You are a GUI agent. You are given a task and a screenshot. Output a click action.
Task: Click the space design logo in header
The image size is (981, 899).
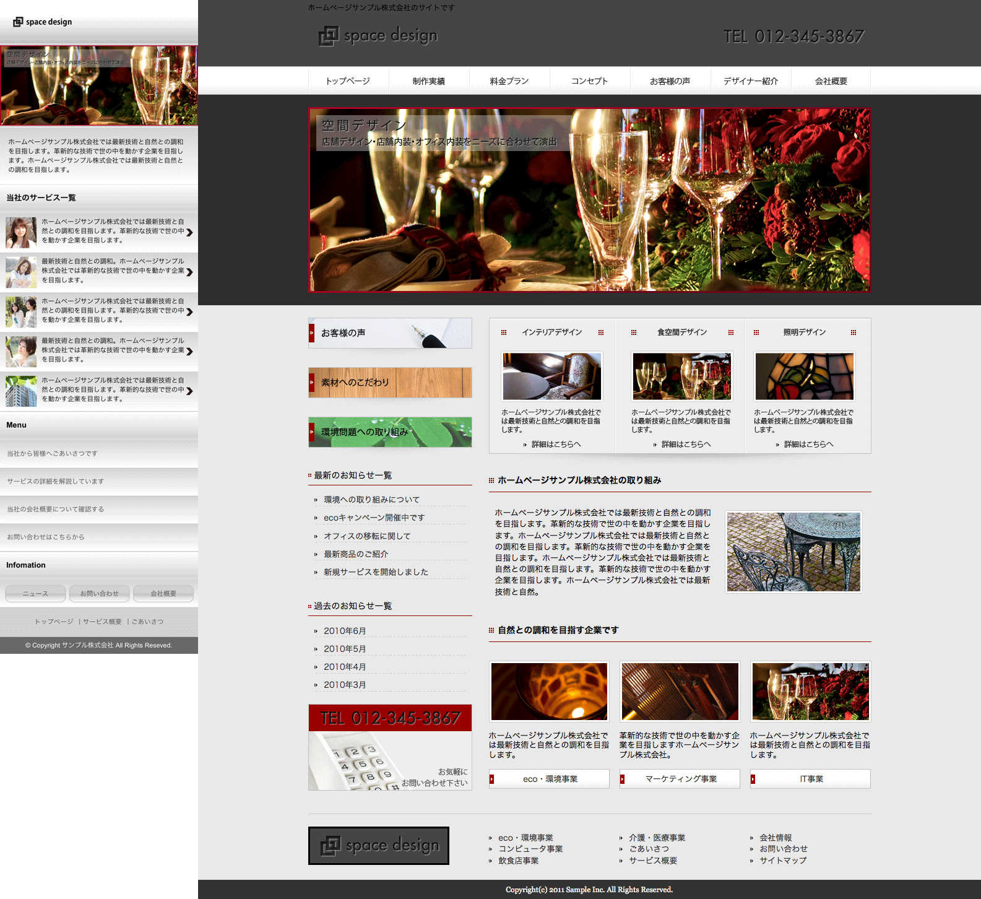pyautogui.click(x=378, y=36)
